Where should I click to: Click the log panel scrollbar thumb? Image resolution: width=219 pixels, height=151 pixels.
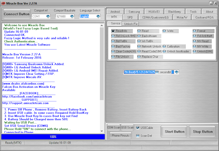click(102, 64)
